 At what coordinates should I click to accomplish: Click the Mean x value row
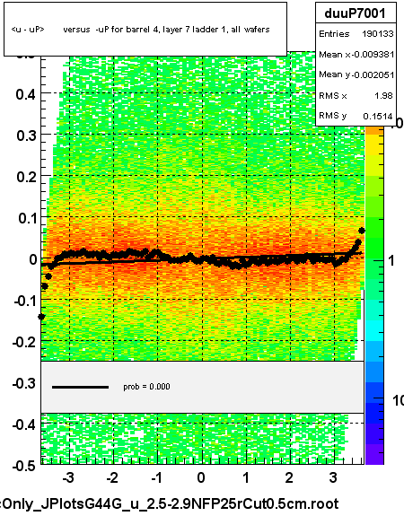coord(356,55)
